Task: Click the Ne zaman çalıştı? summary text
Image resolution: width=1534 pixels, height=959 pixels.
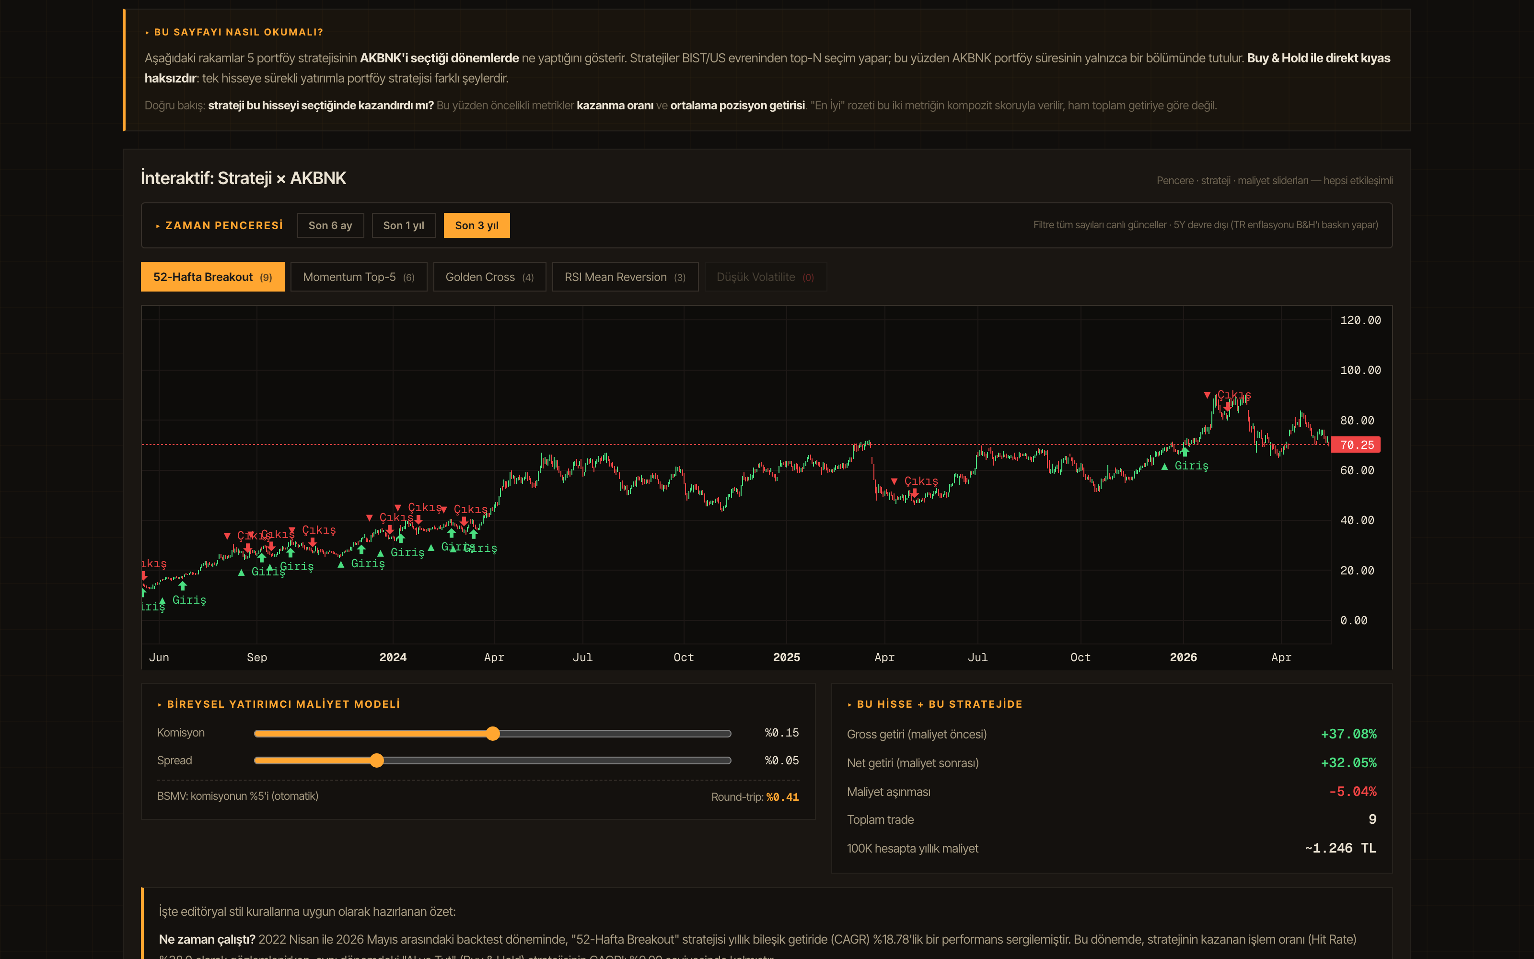Action: click(x=207, y=939)
